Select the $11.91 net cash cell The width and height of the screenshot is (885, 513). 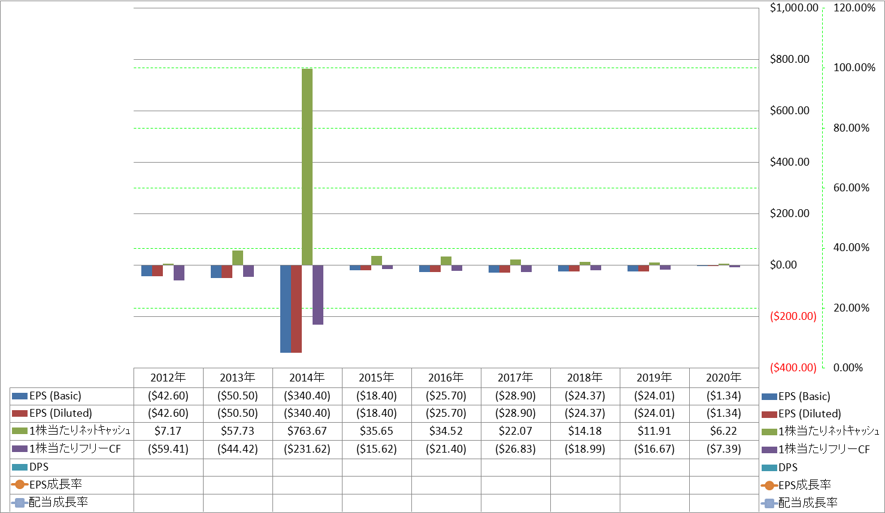tap(654, 431)
